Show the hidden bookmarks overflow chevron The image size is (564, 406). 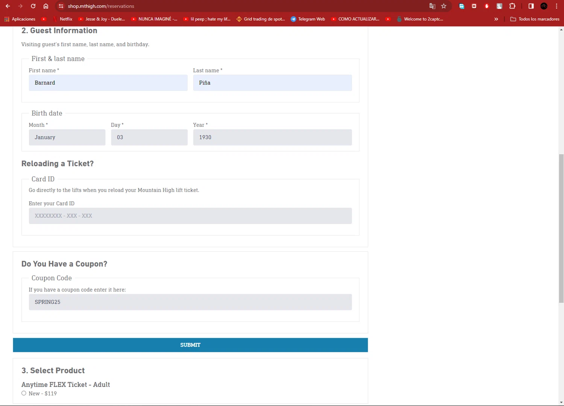496,19
